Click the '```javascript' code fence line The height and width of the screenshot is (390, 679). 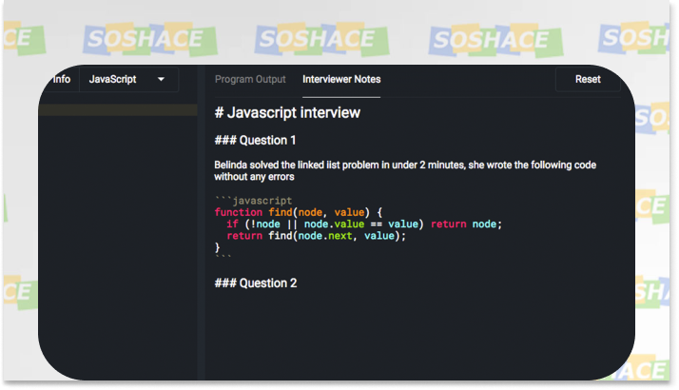click(253, 201)
